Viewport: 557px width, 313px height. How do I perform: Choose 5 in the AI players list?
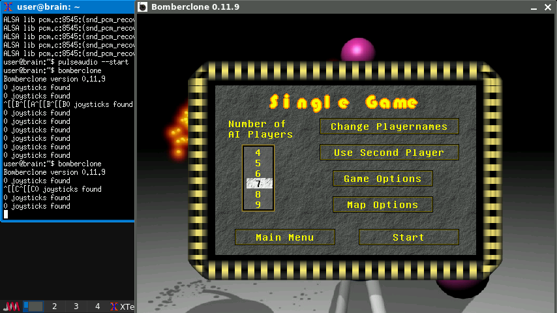tap(258, 163)
